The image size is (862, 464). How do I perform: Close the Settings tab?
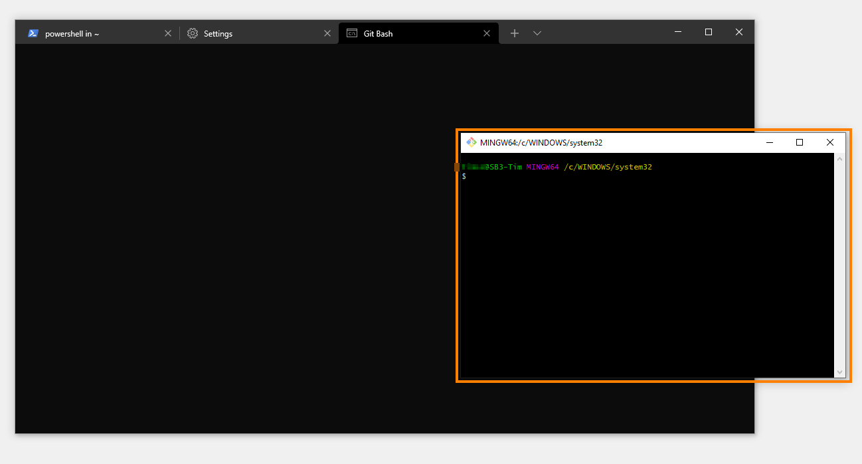[x=327, y=33]
